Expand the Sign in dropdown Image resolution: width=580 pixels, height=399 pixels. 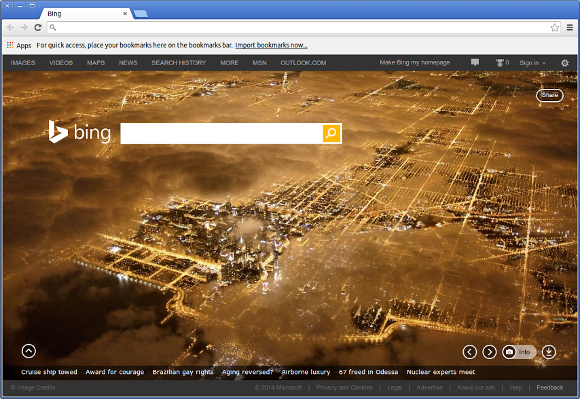pyautogui.click(x=532, y=63)
